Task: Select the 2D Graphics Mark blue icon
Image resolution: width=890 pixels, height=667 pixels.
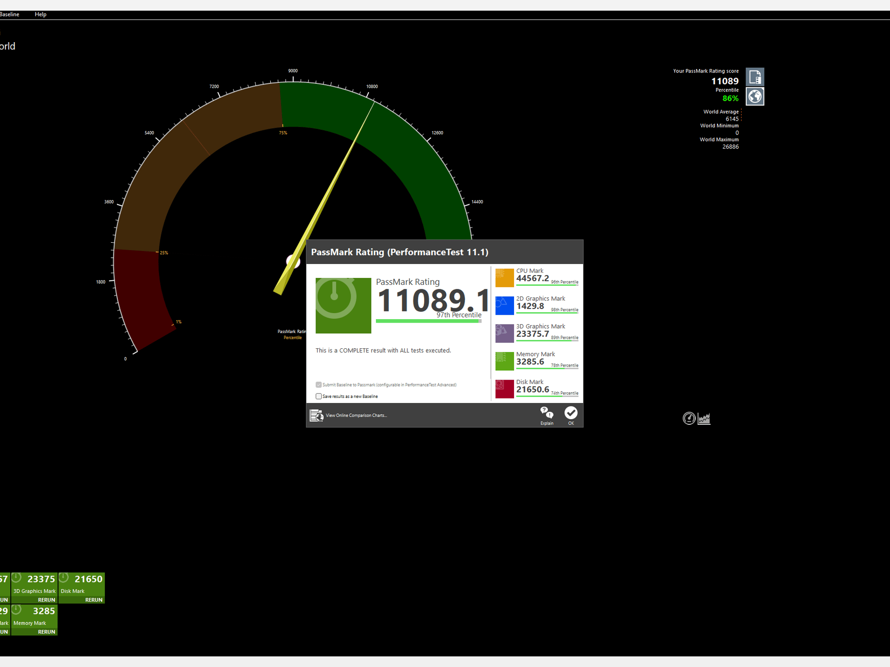Action: [x=505, y=305]
